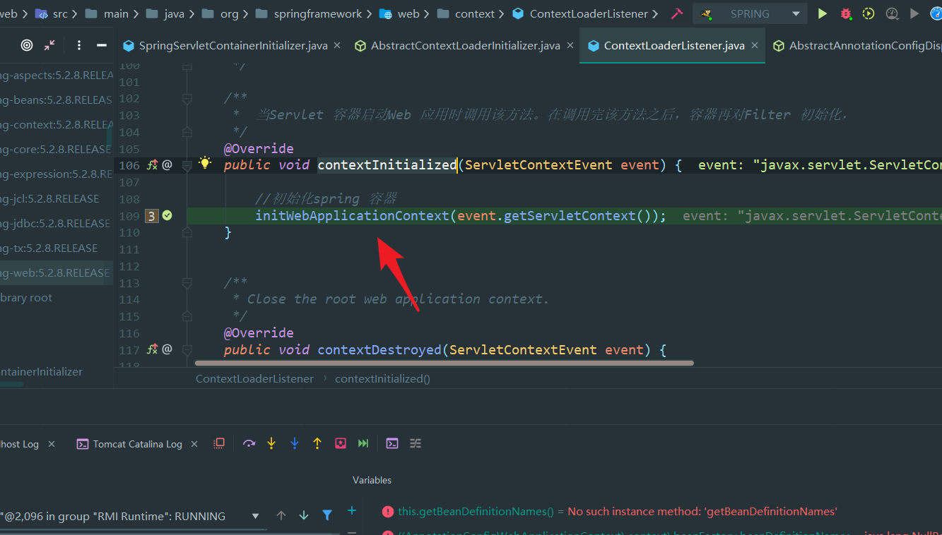
Task: Click Run with Coverage icon
Action: coord(869,13)
